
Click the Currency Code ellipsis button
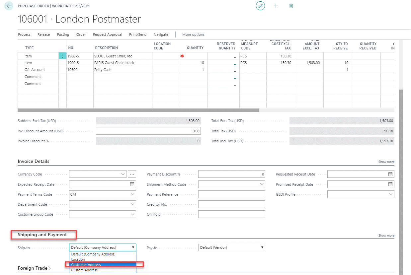[x=132, y=174]
